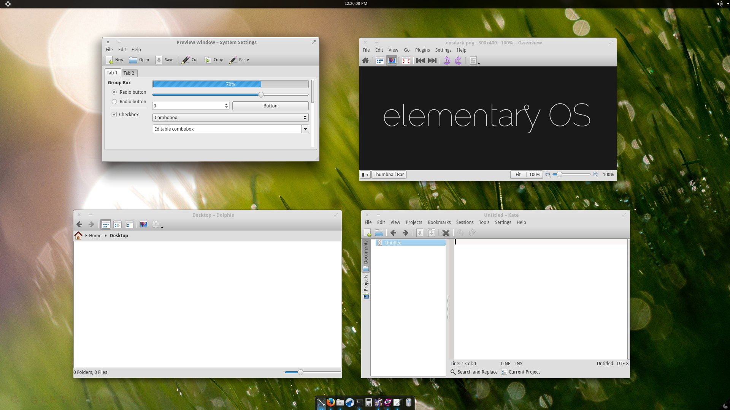
Task: Click New in Preview Window toolbar
Action: coord(115,60)
